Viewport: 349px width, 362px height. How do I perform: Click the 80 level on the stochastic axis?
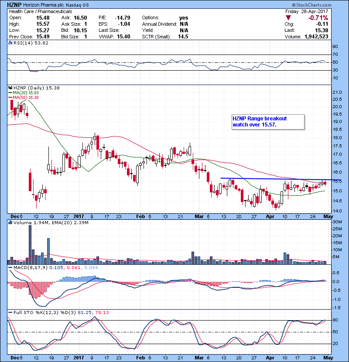click(x=335, y=320)
